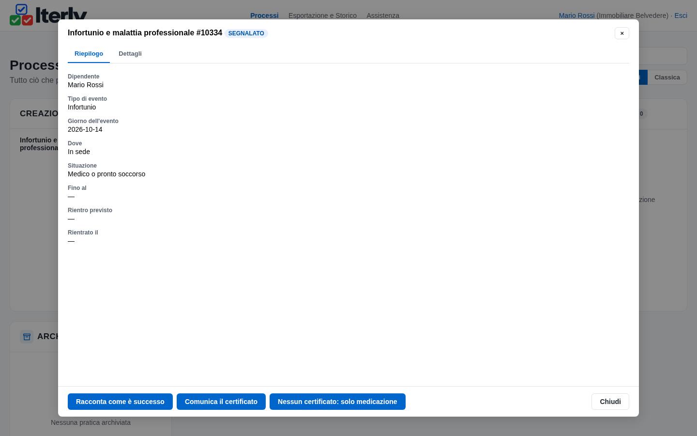Click the SEGNALATO status badge
Viewport: 697px width, 436px height.
pyautogui.click(x=246, y=33)
